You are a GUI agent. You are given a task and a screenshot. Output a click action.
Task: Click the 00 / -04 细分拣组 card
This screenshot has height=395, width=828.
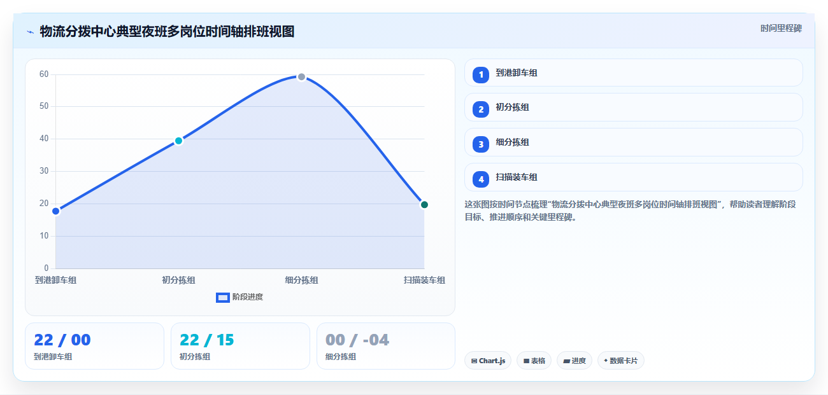point(386,346)
